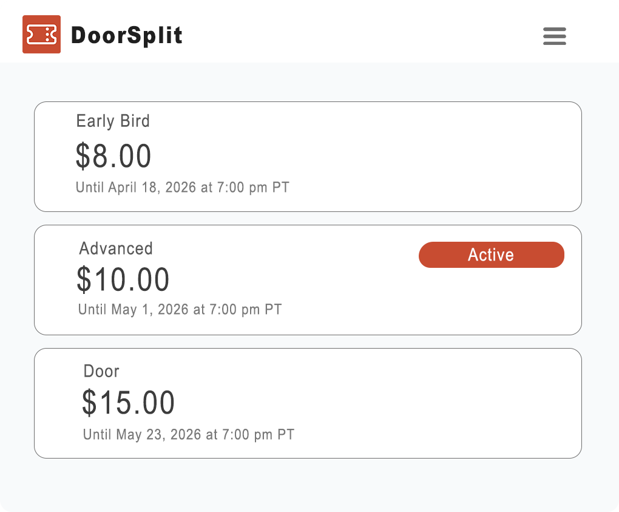
Task: Click empty area below the Active badge
Action: point(492,301)
